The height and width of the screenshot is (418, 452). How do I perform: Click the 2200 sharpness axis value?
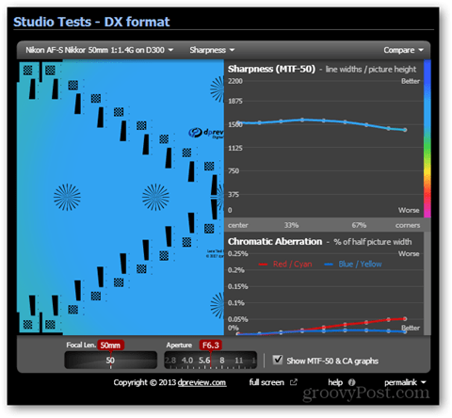click(235, 81)
